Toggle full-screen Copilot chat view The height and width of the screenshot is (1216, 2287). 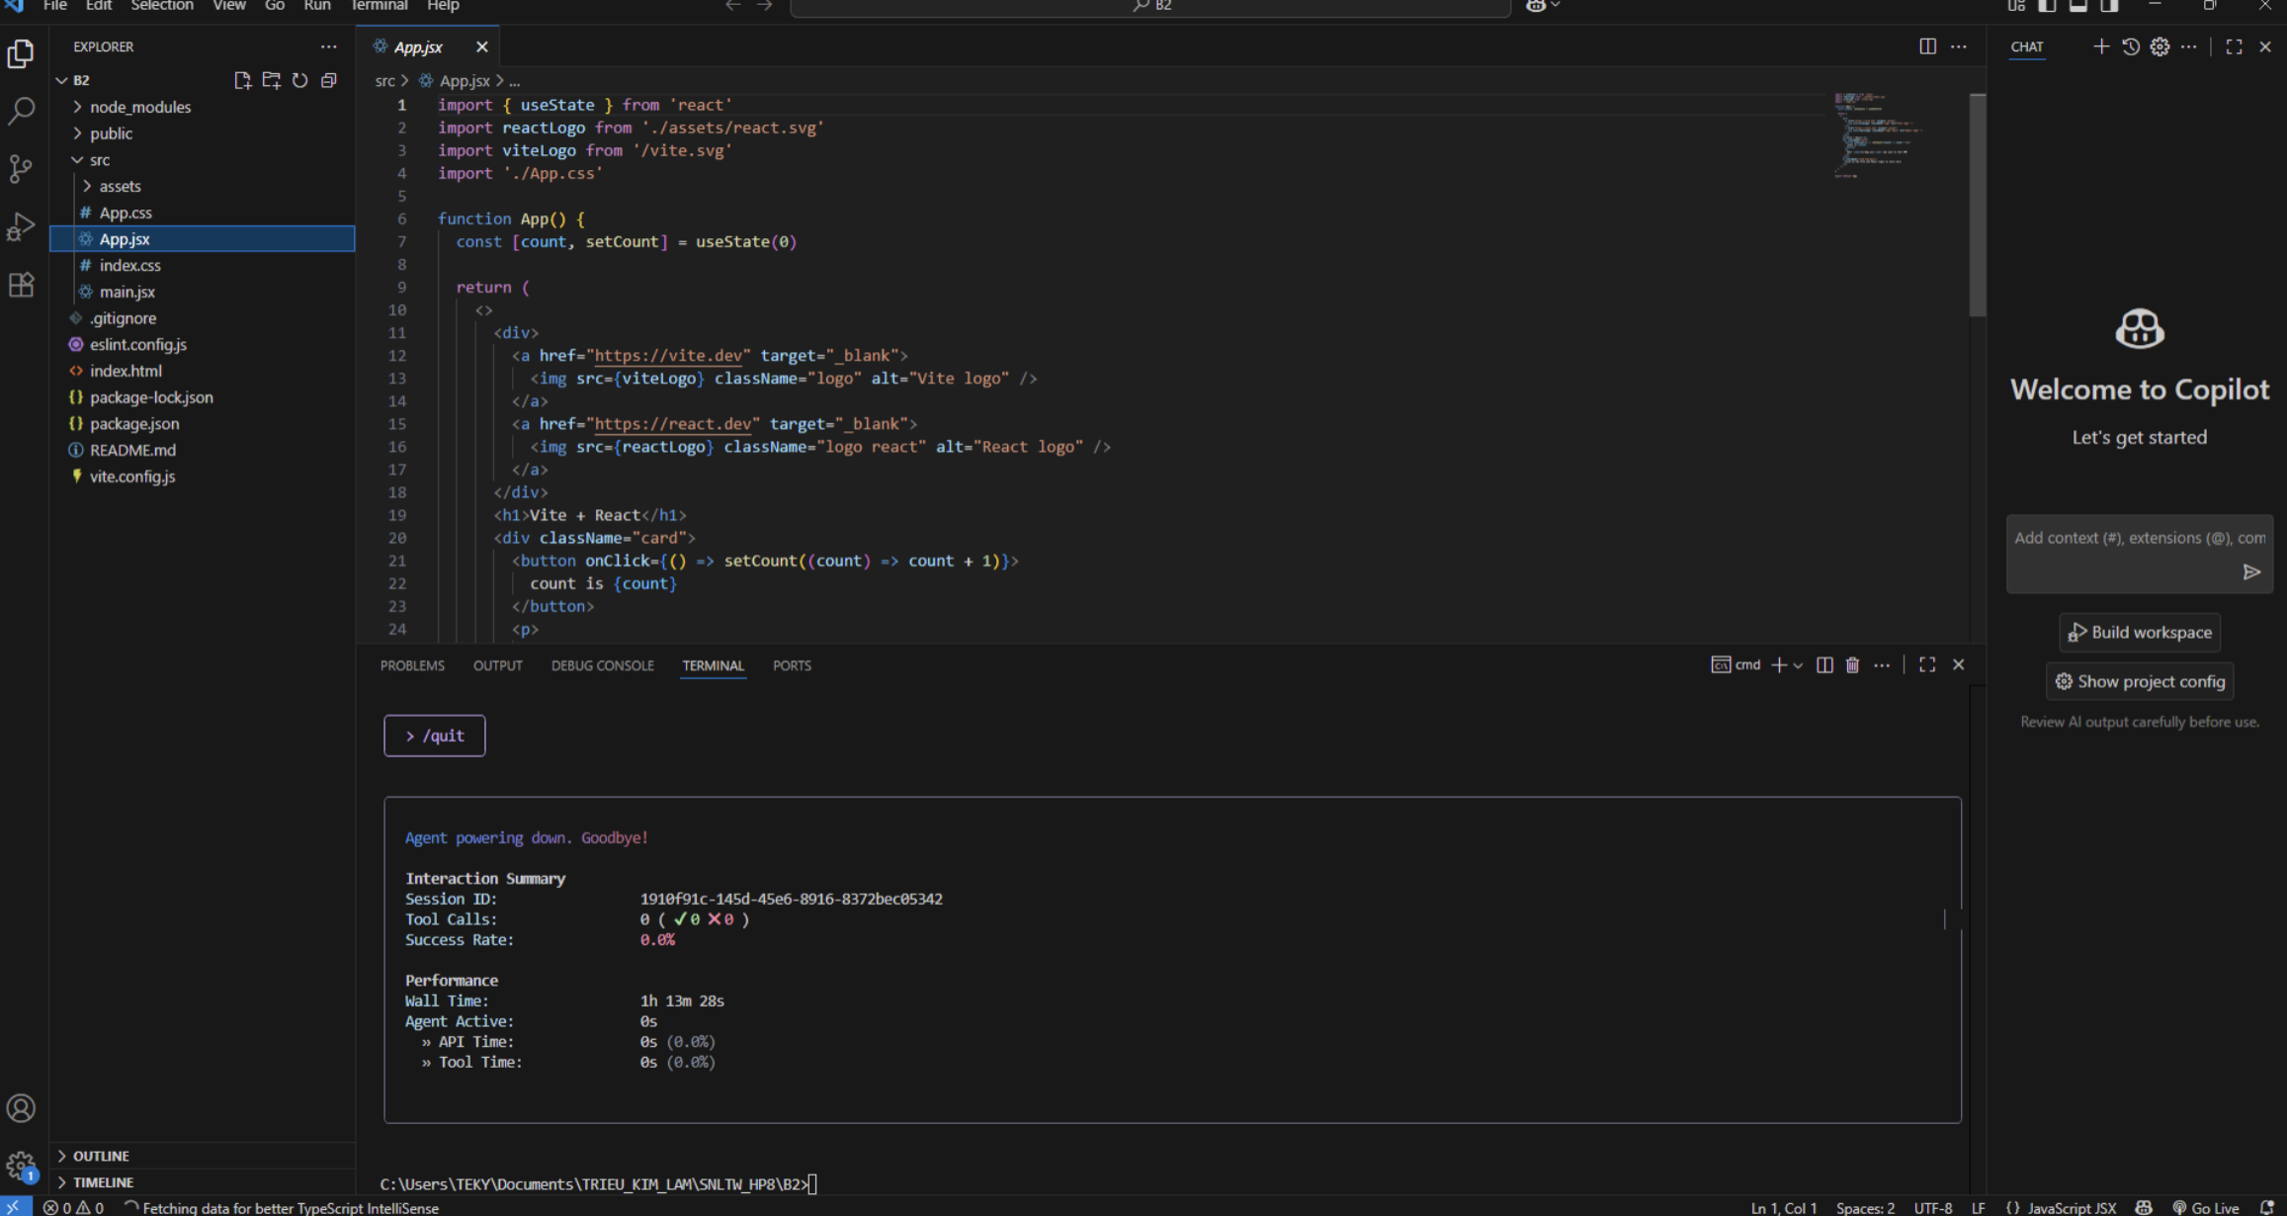click(2234, 46)
